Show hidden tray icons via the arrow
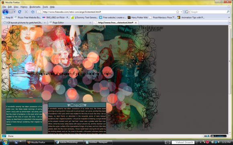This screenshot has height=145, width=233. point(201,142)
